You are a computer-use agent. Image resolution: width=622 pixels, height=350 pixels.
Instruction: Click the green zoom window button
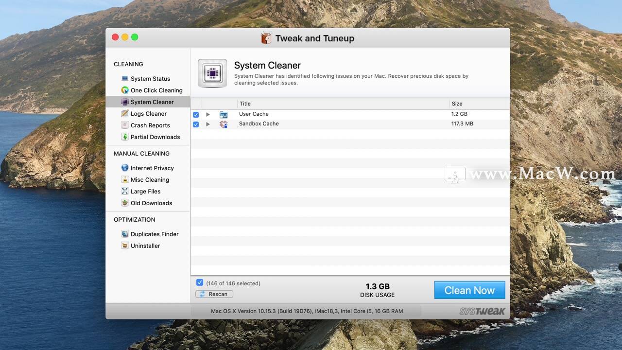135,37
